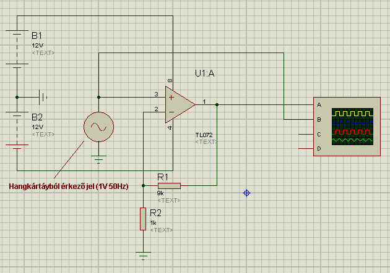Select the red Hangkártyából annotation text

pos(69,187)
